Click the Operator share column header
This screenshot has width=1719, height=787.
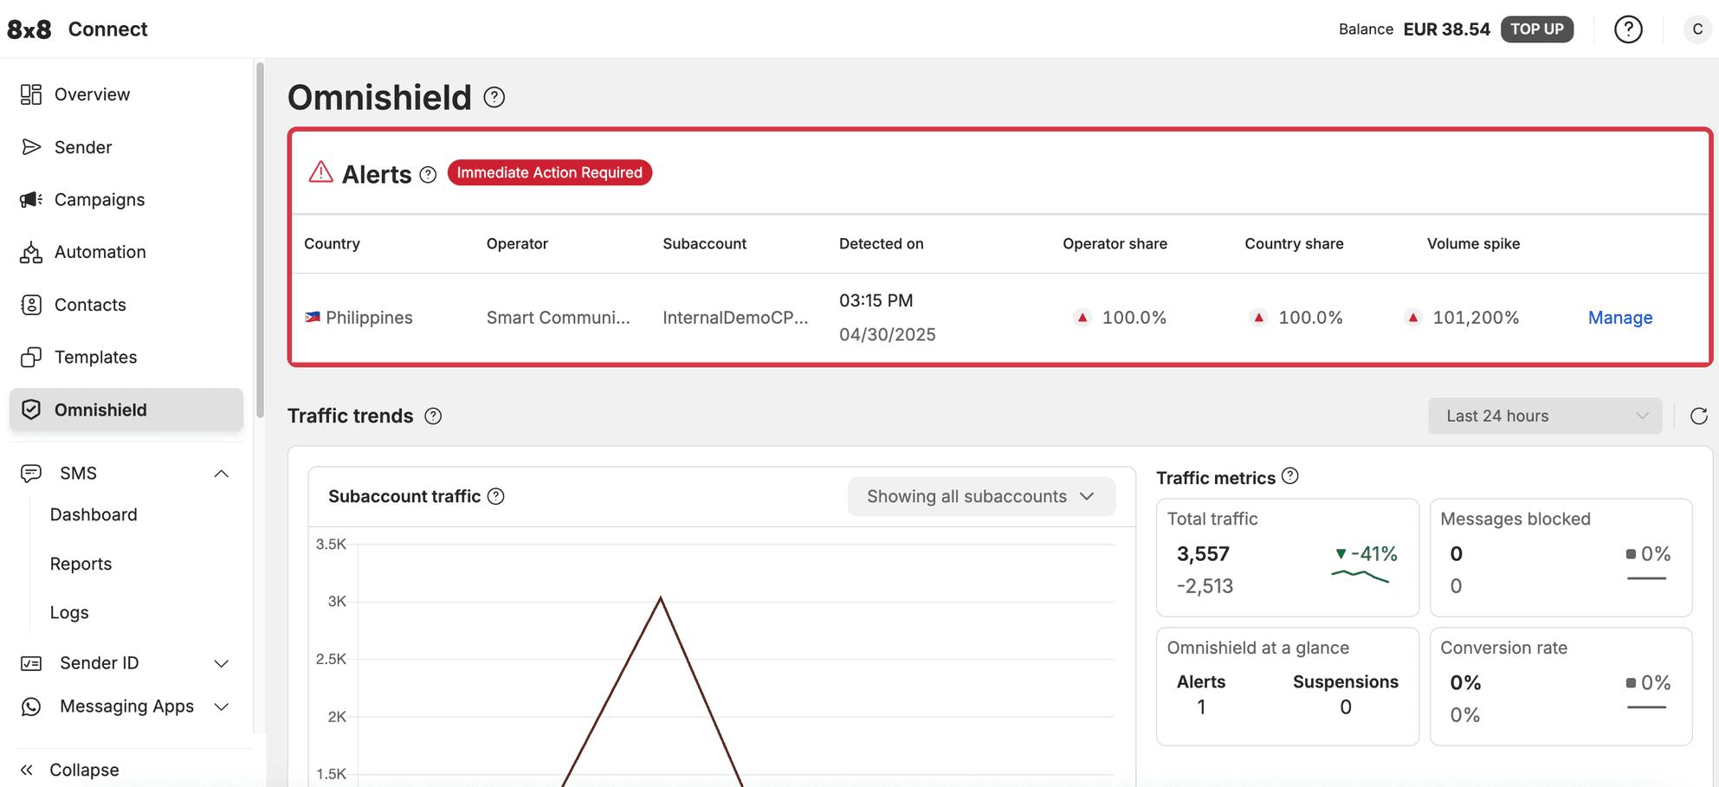point(1115,244)
